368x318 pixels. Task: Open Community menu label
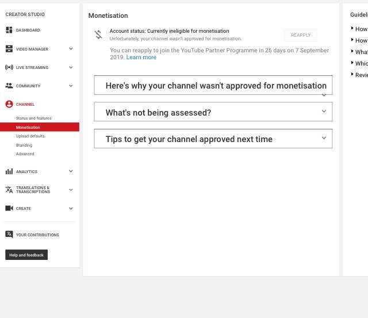[x=28, y=86]
